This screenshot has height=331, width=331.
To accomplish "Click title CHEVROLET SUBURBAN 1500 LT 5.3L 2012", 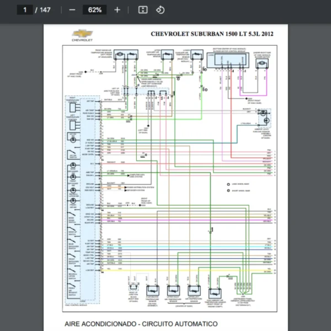I will tap(212, 34).
